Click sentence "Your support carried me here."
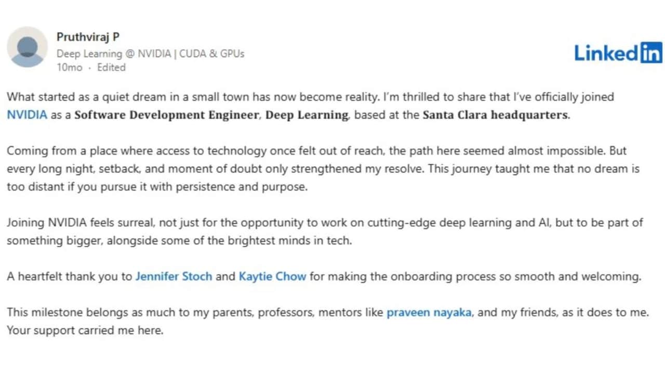 point(85,330)
